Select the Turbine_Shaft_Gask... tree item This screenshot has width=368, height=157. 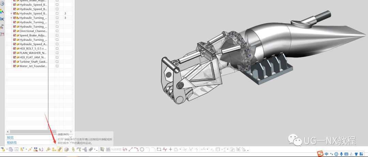coord(33,62)
